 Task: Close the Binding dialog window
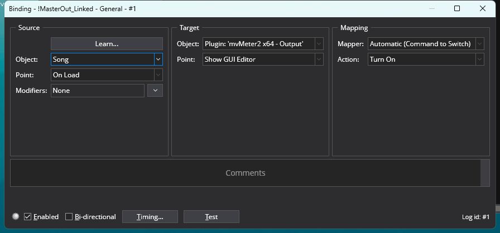click(x=483, y=8)
